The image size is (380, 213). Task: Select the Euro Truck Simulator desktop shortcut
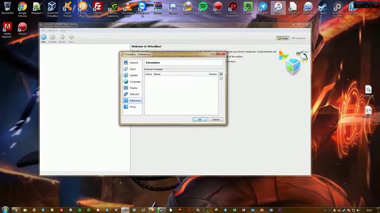point(338,9)
